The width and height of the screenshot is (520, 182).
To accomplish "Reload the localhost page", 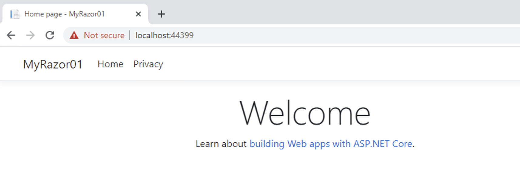I will [x=50, y=35].
